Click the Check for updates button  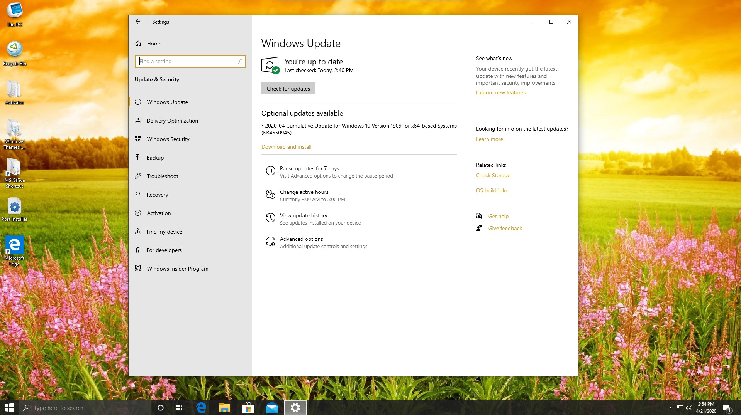click(x=288, y=89)
